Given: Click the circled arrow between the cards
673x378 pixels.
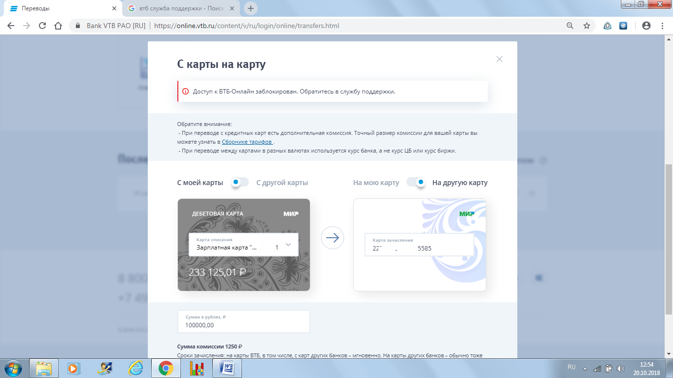Looking at the screenshot, I should coord(333,238).
